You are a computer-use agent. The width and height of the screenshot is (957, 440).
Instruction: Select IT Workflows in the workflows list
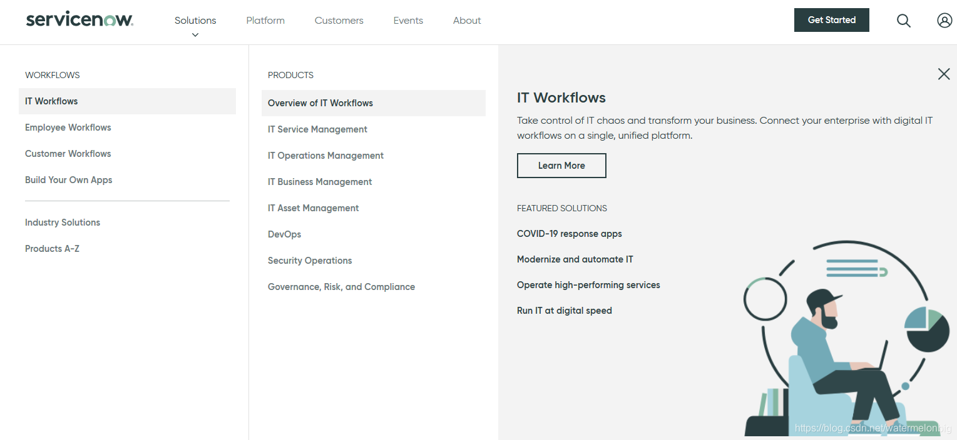point(127,101)
